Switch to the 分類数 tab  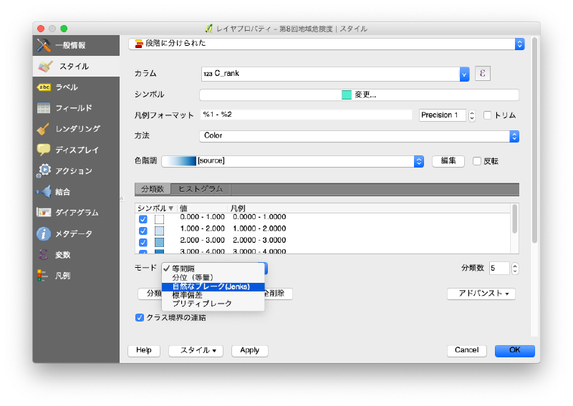[153, 189]
